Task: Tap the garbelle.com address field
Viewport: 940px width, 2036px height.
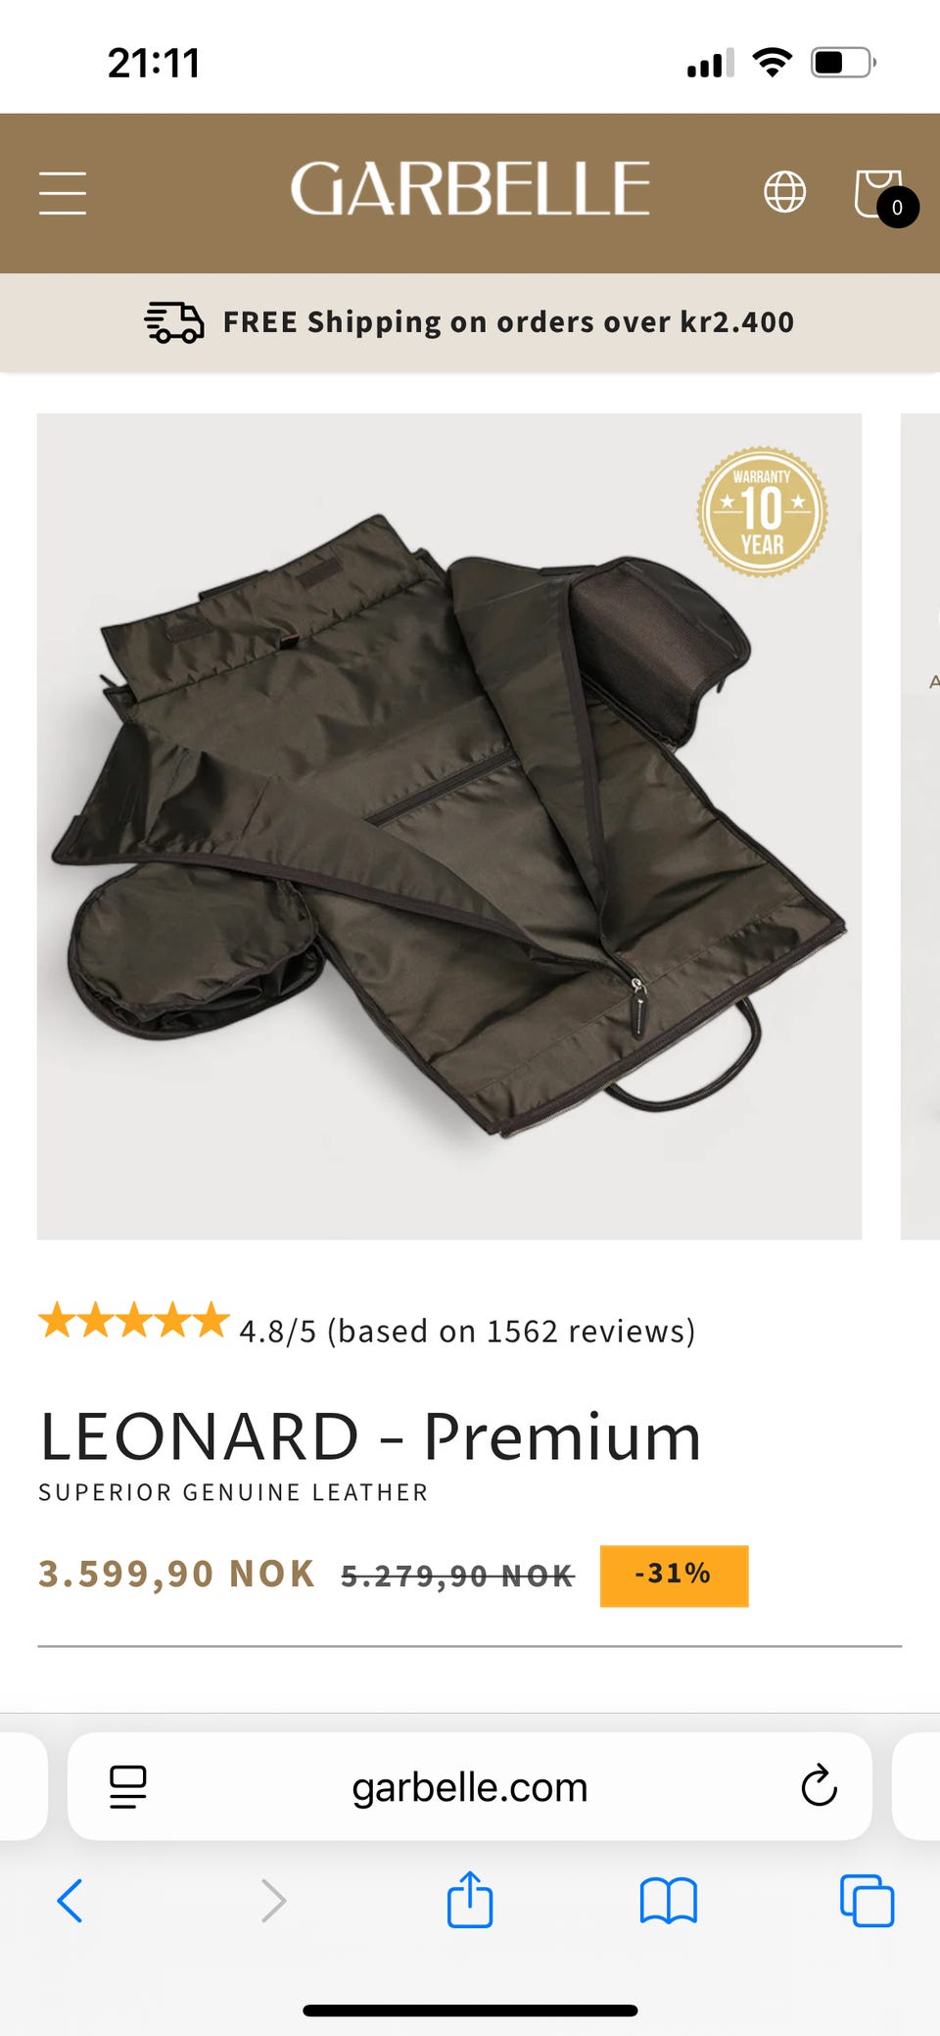Action: tap(470, 1786)
